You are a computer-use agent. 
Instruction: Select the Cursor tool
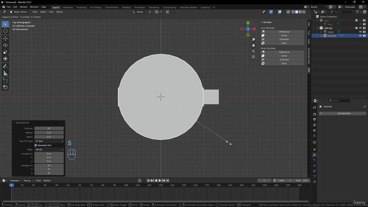pos(5,31)
